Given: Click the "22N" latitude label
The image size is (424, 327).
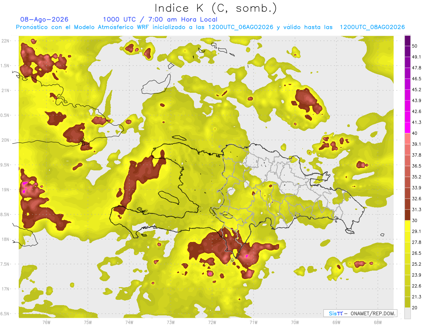Looking at the screenshot, I should [6, 41].
